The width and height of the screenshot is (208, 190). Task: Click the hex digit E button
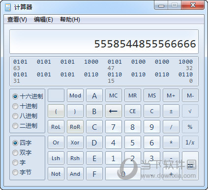click(94, 158)
